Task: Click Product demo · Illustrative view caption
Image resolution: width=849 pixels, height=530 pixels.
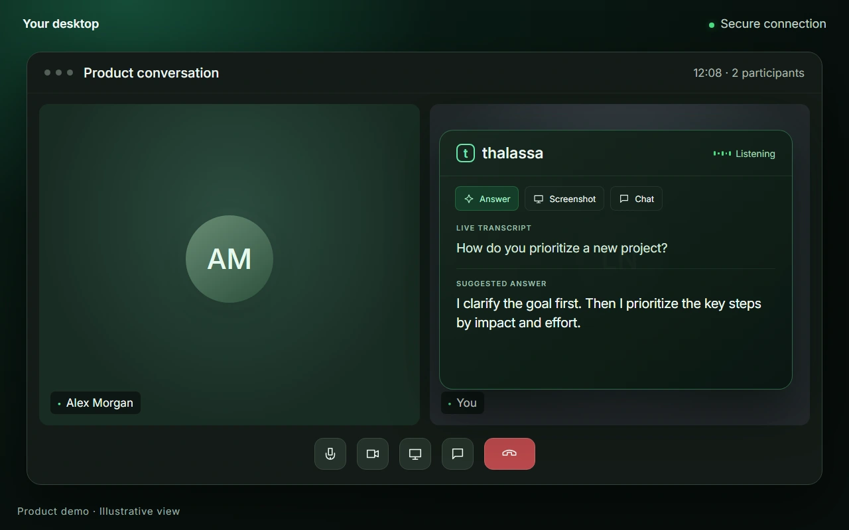Action: 99,511
